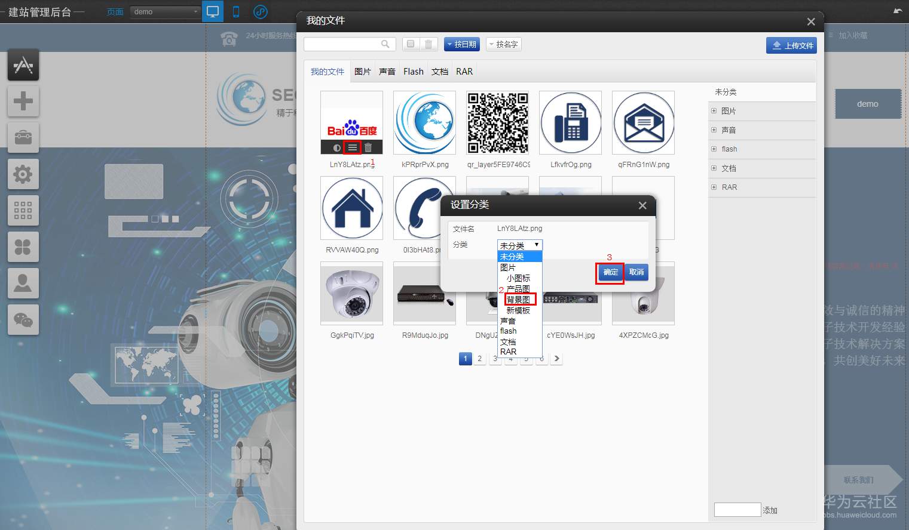Click the 上传文件 upload button
This screenshot has width=909, height=530.
click(x=791, y=45)
